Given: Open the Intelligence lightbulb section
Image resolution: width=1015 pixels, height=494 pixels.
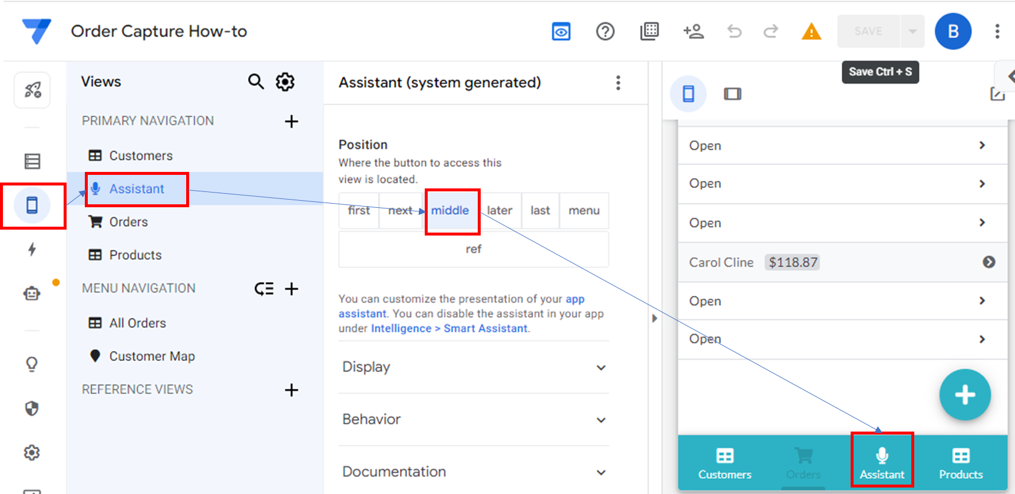Looking at the screenshot, I should click(x=32, y=364).
